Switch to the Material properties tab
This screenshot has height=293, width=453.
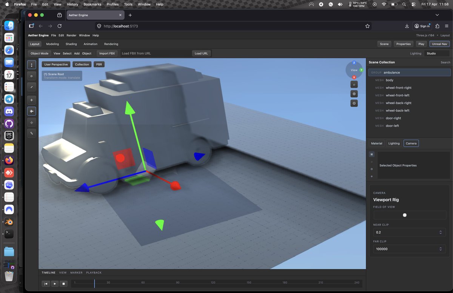pyautogui.click(x=377, y=143)
